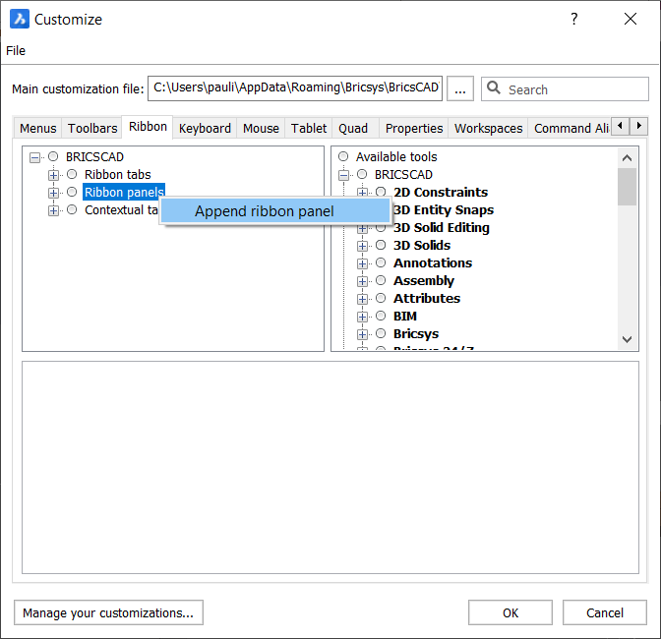Open the Properties tab
661x639 pixels.
[414, 128]
